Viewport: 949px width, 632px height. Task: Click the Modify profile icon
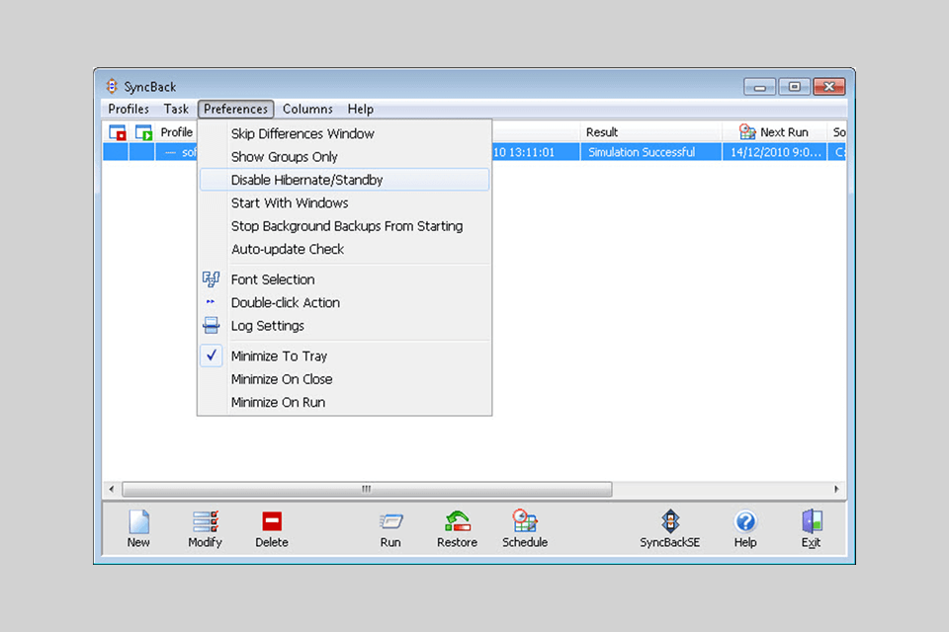click(206, 522)
